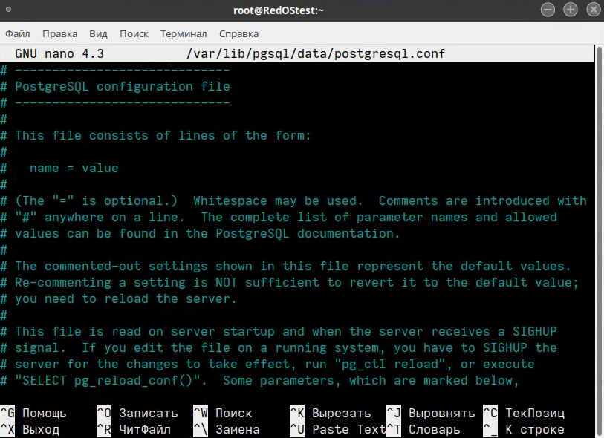
Task: Click the Выход (^X) shortcut
Action: [x=28, y=429]
